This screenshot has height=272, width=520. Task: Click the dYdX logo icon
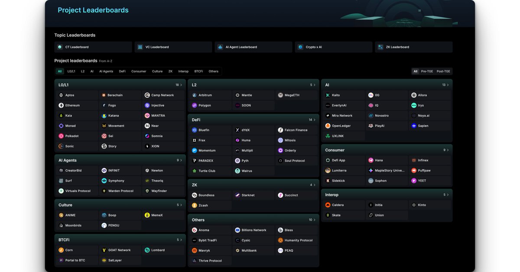pyautogui.click(x=237, y=130)
